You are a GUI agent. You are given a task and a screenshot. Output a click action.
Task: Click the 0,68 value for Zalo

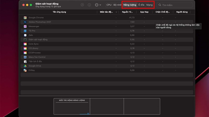coord(132,35)
